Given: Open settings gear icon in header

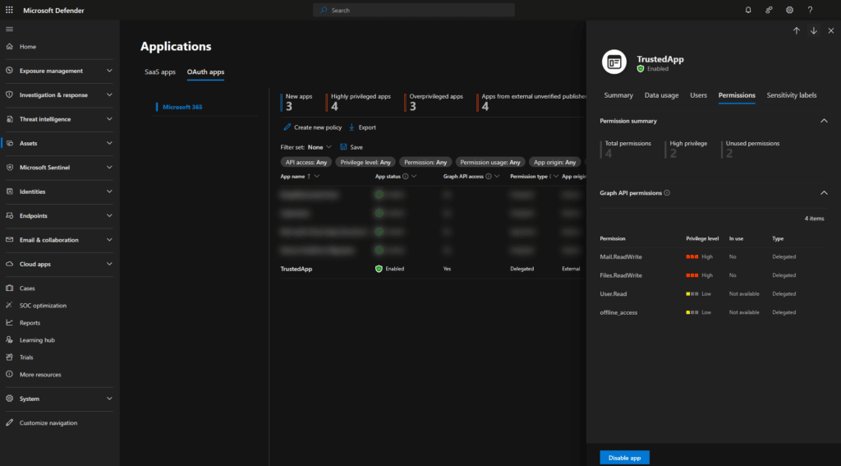Looking at the screenshot, I should pos(789,10).
